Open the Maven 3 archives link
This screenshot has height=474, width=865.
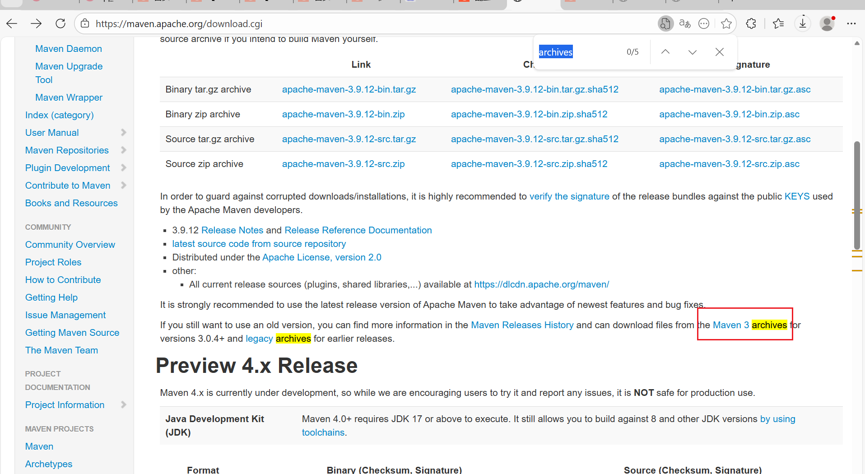750,325
